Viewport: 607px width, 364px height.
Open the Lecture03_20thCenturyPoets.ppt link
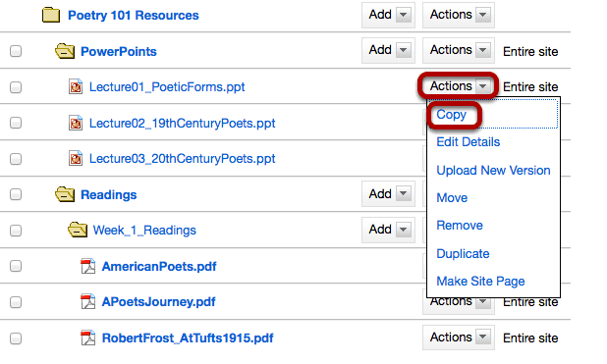(182, 159)
